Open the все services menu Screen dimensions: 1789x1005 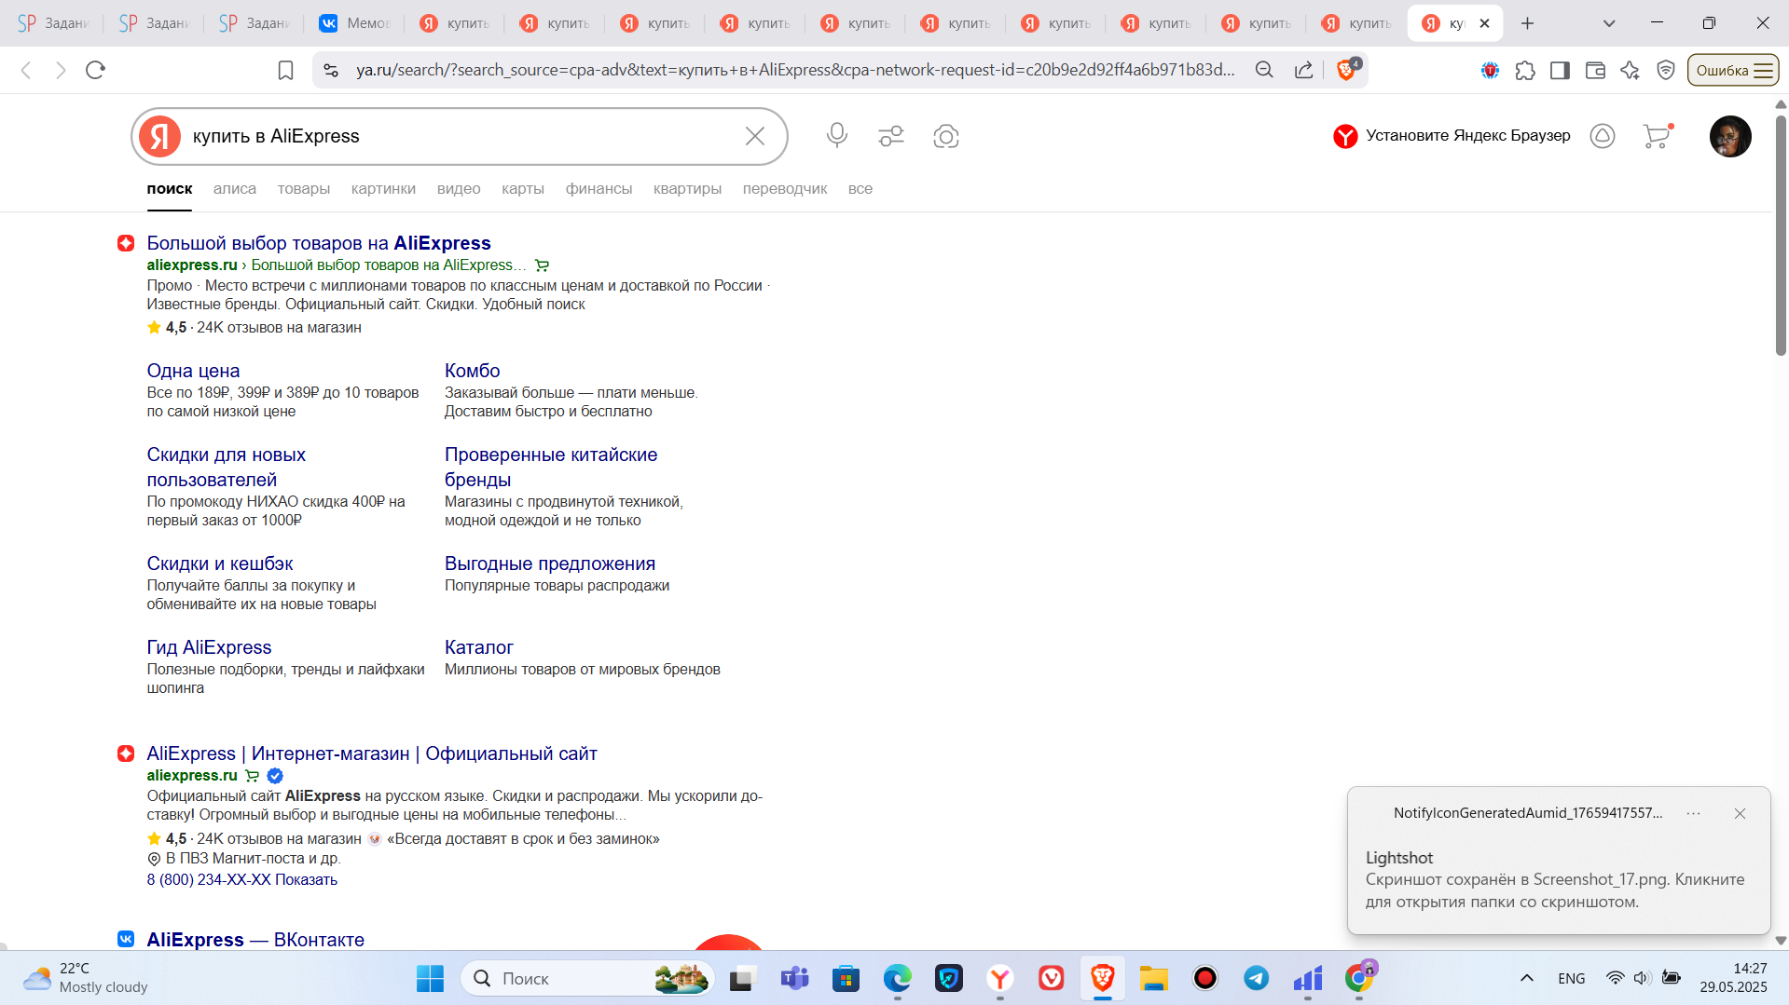click(x=860, y=188)
